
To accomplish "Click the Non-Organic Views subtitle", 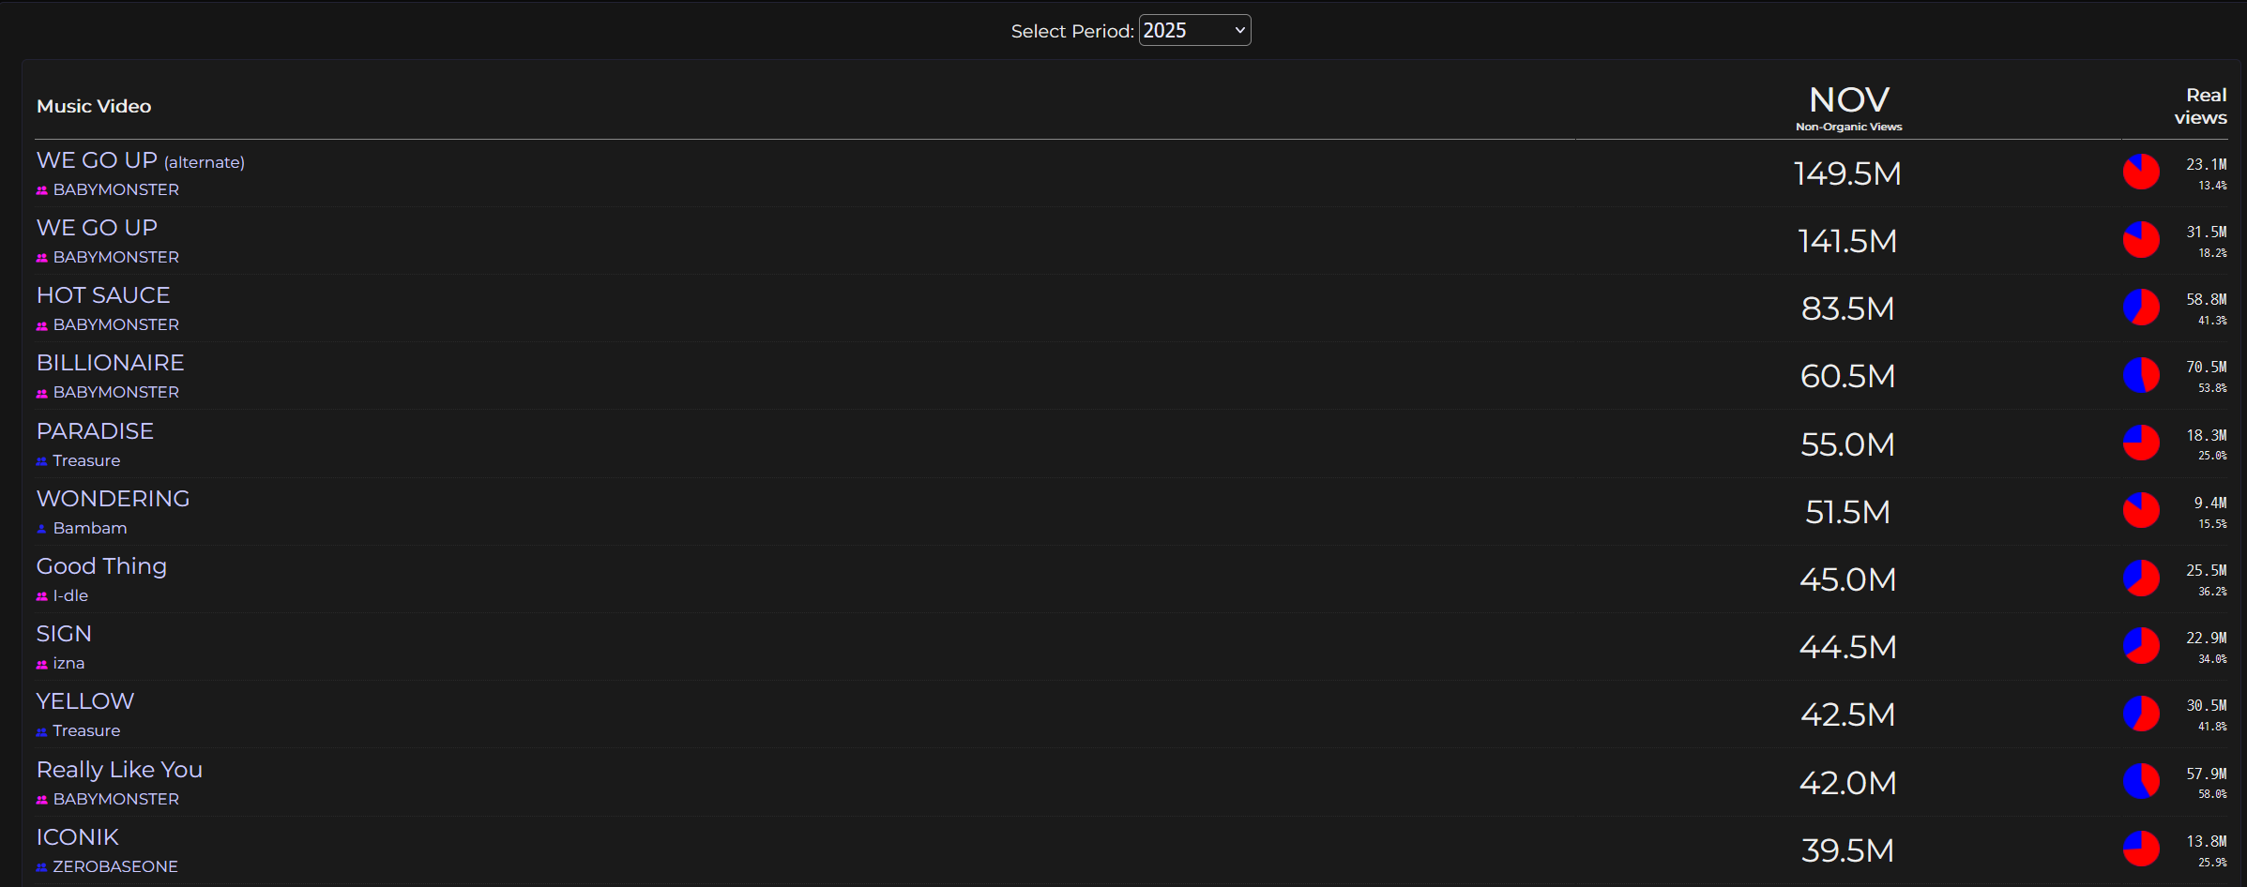I will pyautogui.click(x=1849, y=127).
